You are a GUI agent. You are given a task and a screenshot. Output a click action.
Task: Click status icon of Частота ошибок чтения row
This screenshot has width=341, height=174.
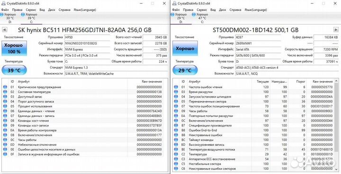[176, 87]
